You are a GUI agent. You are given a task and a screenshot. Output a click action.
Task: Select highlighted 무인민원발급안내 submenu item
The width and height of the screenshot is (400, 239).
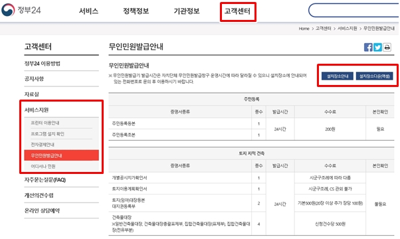click(62, 155)
